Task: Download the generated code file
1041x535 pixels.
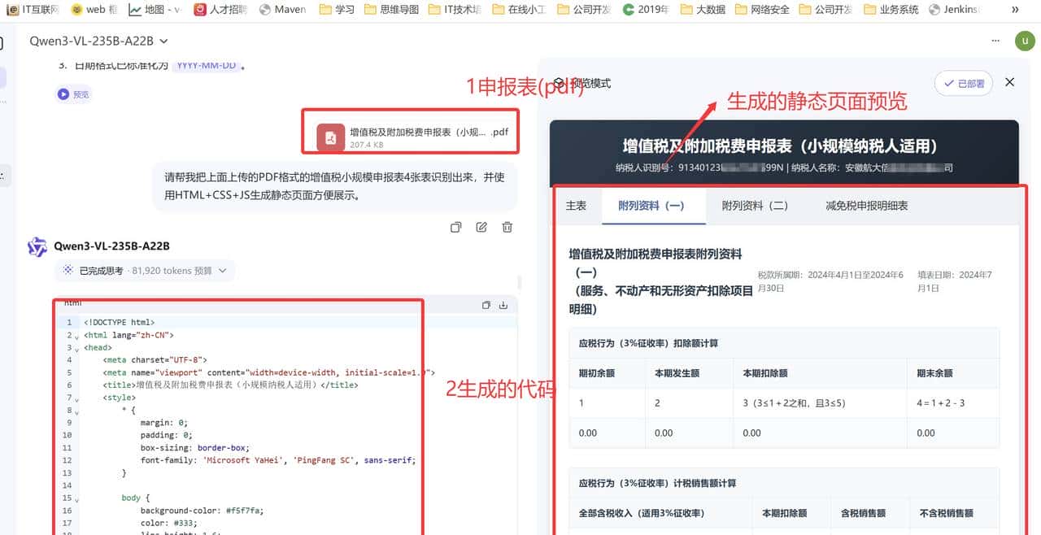Action: [504, 304]
